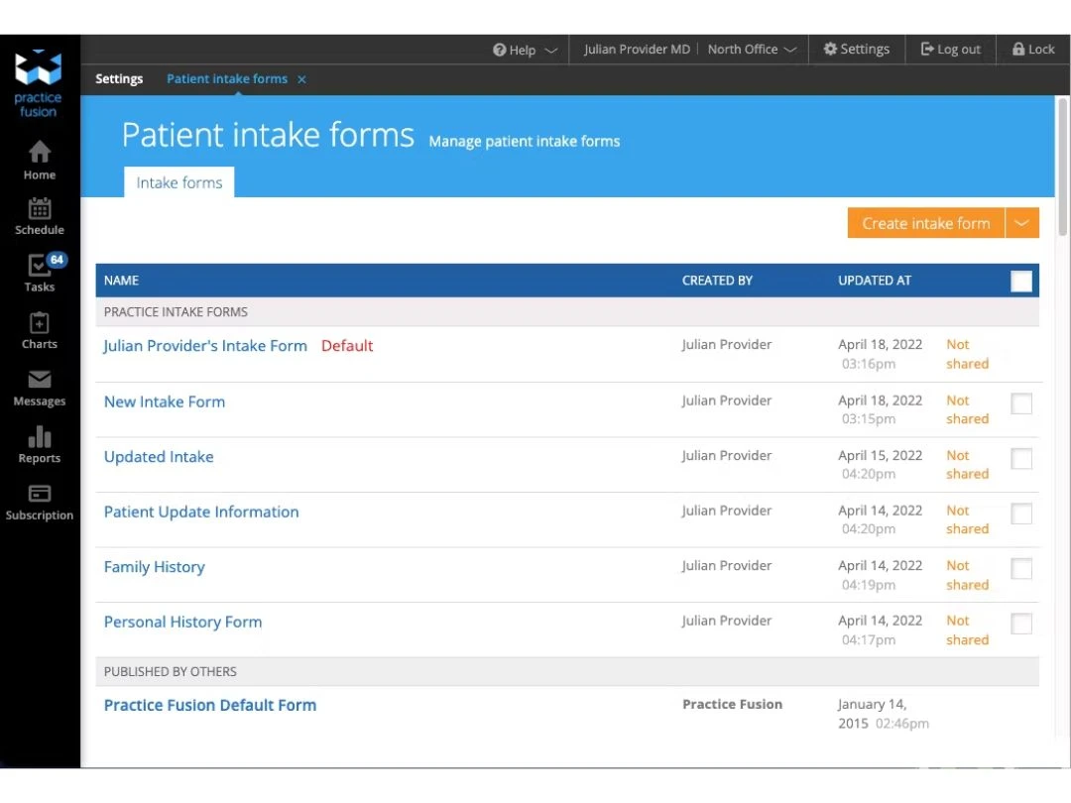Tick the Personal History Form checkbox
Viewport: 1071px width, 803px height.
click(x=1021, y=624)
